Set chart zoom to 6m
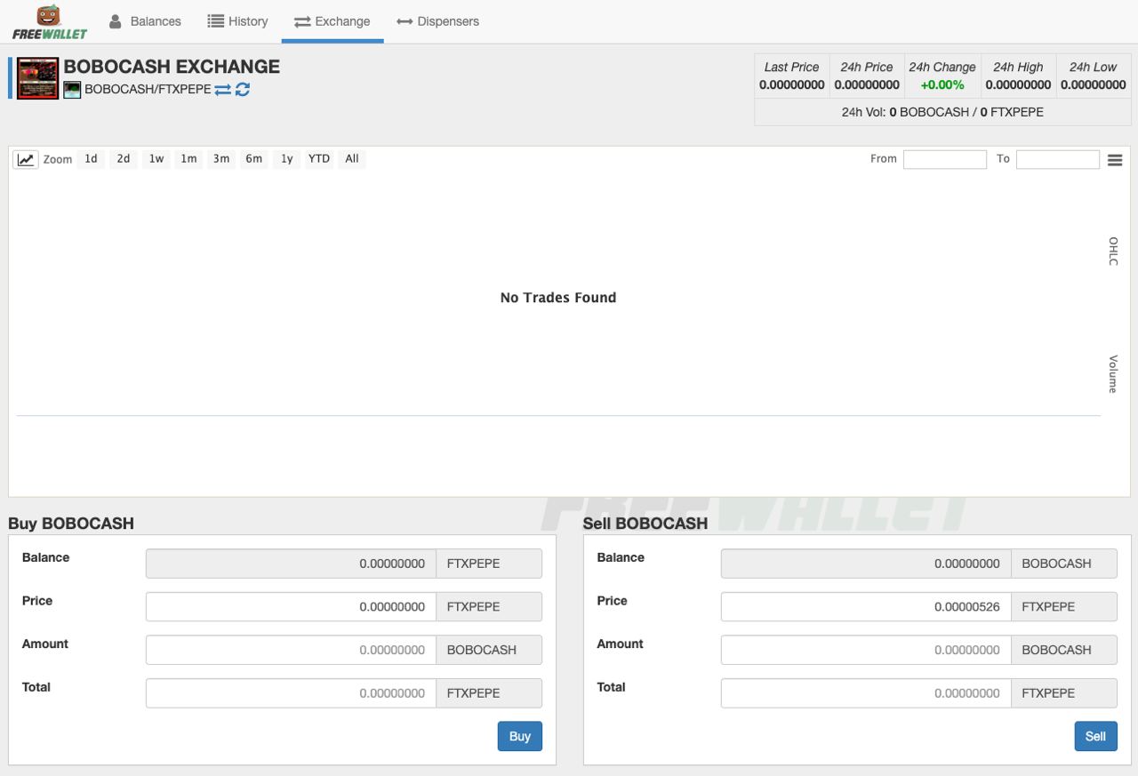Viewport: 1138px width, 776px height. [x=254, y=159]
